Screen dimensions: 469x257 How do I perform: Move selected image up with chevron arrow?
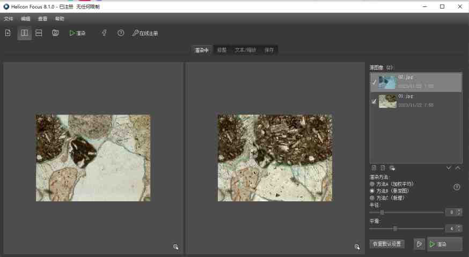(457, 168)
